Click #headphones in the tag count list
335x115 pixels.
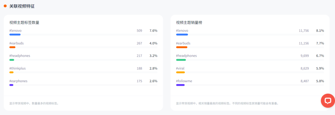(x=20, y=56)
